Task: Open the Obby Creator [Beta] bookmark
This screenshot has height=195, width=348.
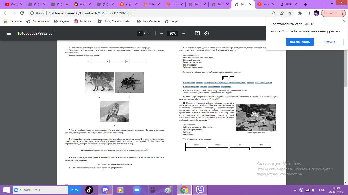Action: pos(115,21)
